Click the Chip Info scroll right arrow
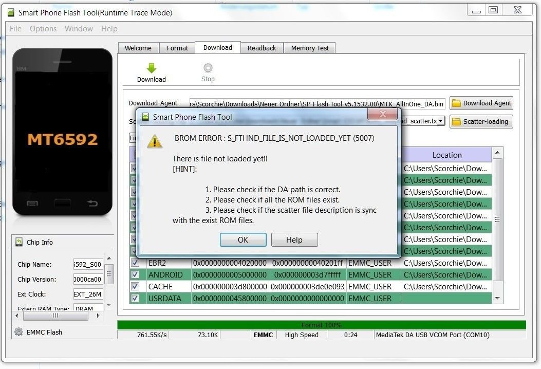Screen dimensions: 541x369 tap(98, 316)
